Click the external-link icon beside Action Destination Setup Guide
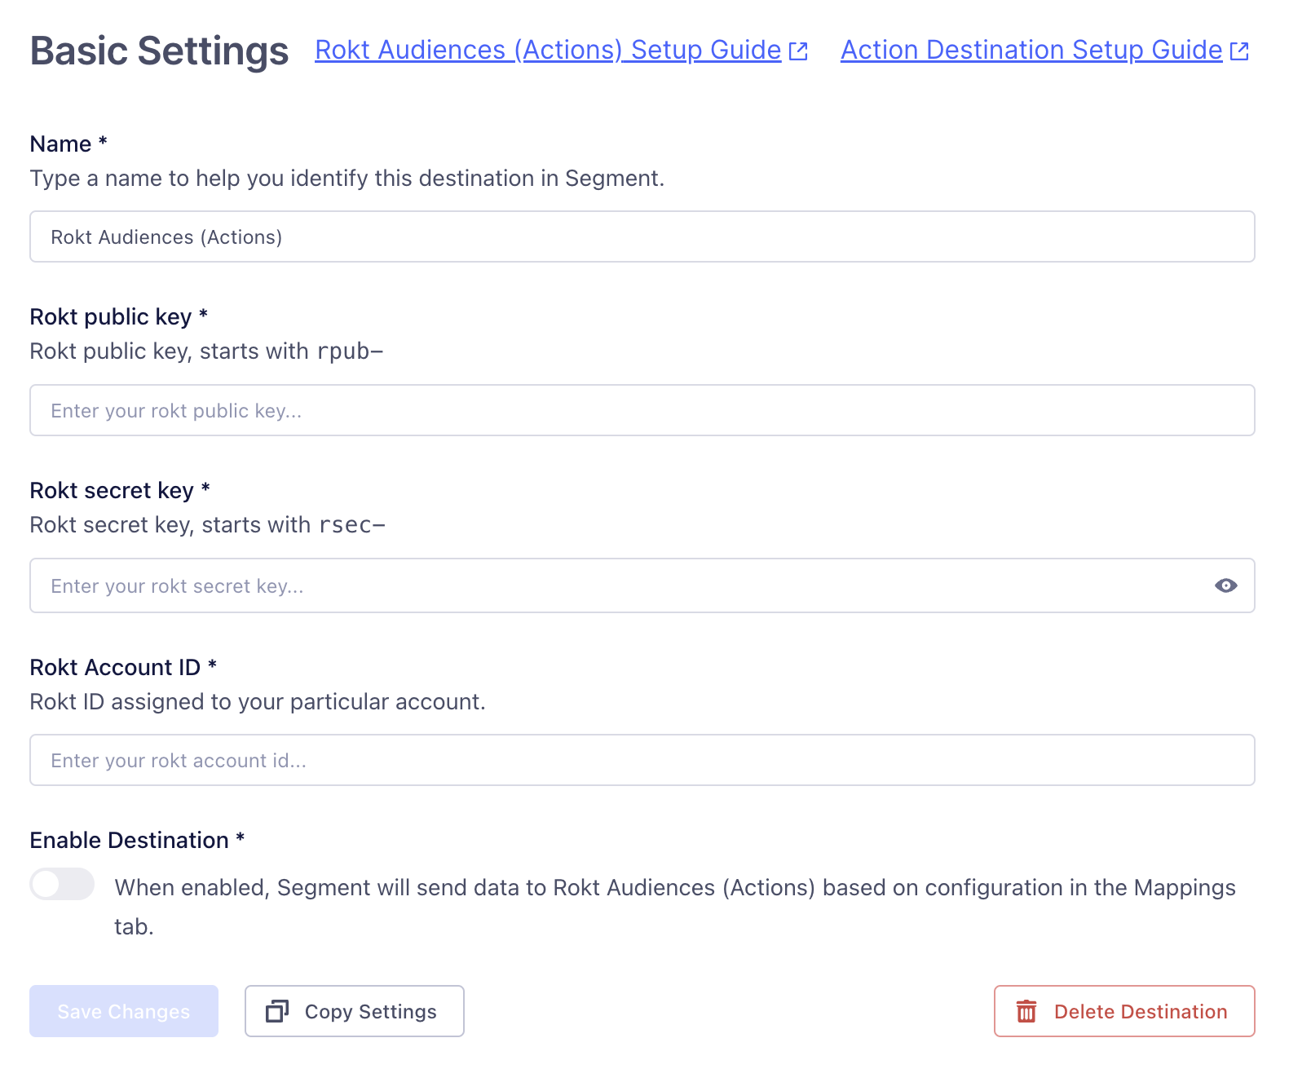The width and height of the screenshot is (1311, 1091). tap(1239, 51)
